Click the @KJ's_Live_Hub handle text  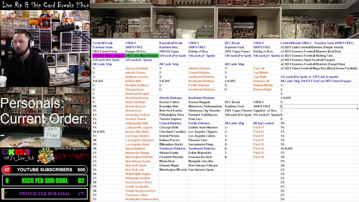[19, 159]
